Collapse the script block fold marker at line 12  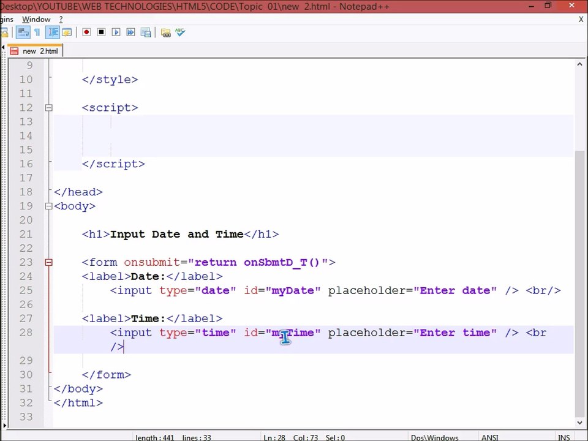[49, 108]
